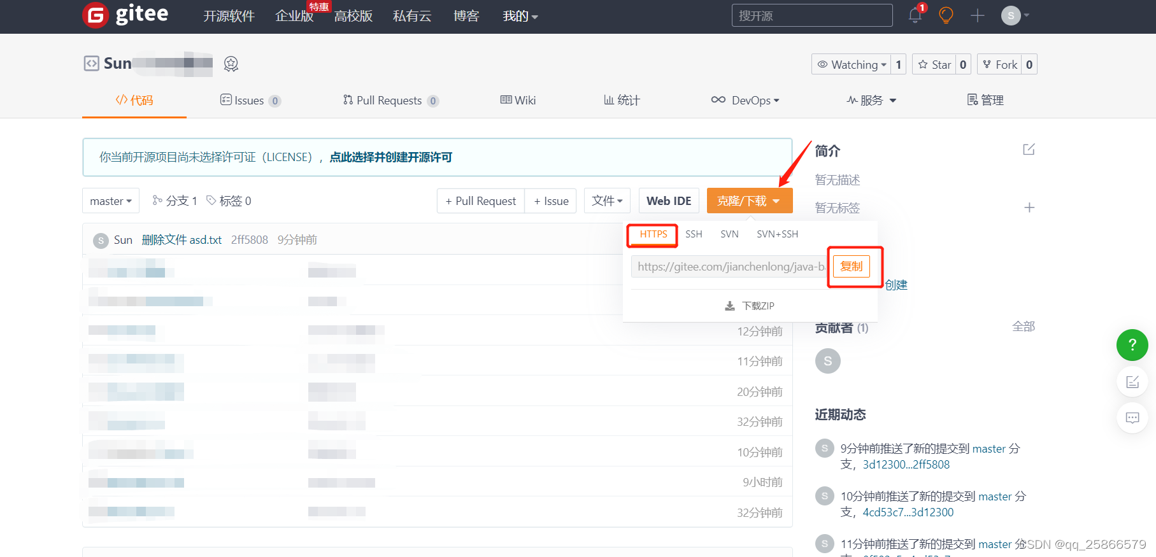Open the 高校版 menu item
The width and height of the screenshot is (1156, 557).
tap(353, 16)
